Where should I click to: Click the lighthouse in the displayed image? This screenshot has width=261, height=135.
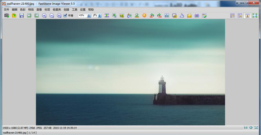(162, 85)
